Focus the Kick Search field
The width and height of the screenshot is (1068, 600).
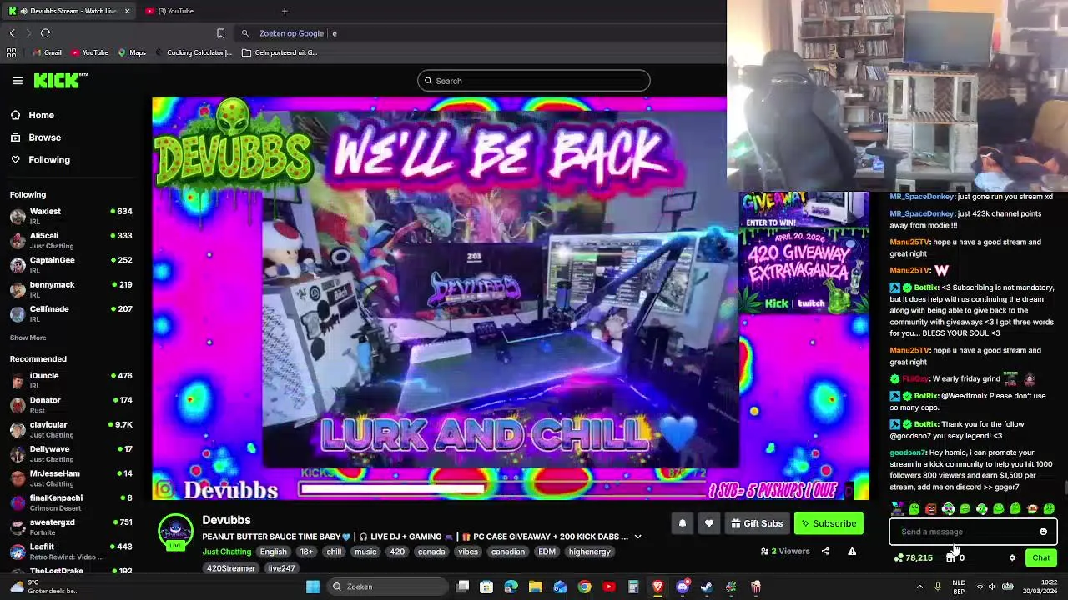point(534,81)
